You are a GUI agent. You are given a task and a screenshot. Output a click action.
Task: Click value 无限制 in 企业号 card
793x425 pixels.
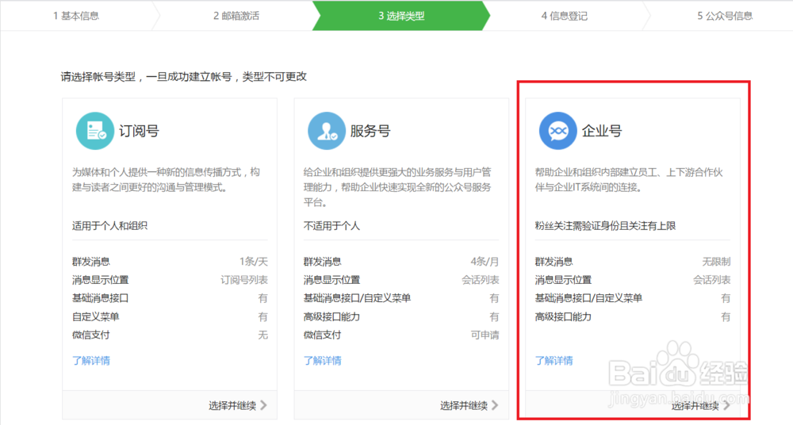pos(716,262)
